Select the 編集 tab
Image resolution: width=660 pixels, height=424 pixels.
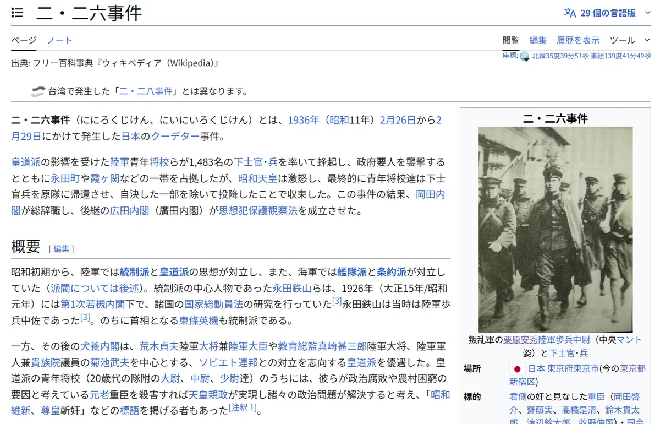pyautogui.click(x=538, y=40)
